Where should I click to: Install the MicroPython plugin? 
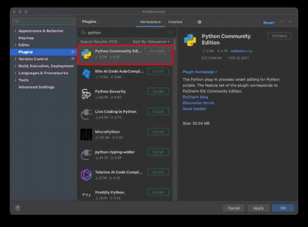tap(158, 132)
